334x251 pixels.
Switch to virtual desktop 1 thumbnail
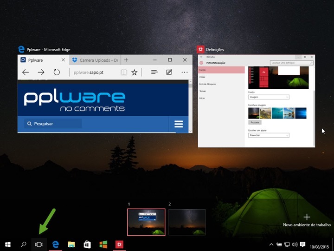146,222
